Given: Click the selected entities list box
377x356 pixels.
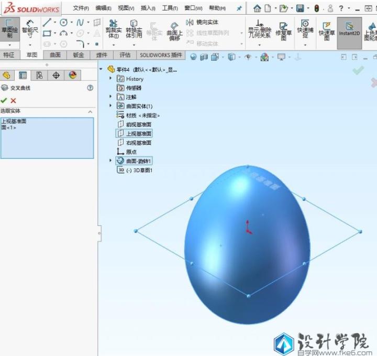Looking at the screenshot, I should pyautogui.click(x=47, y=138).
